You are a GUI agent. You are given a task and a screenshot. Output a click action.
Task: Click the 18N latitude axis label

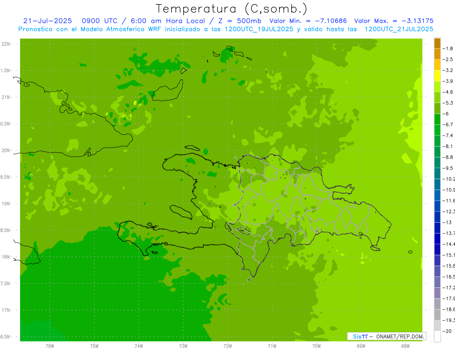pos(6,257)
